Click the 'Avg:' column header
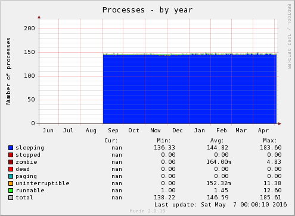This screenshot has height=216, width=295. pyautogui.click(x=217, y=141)
